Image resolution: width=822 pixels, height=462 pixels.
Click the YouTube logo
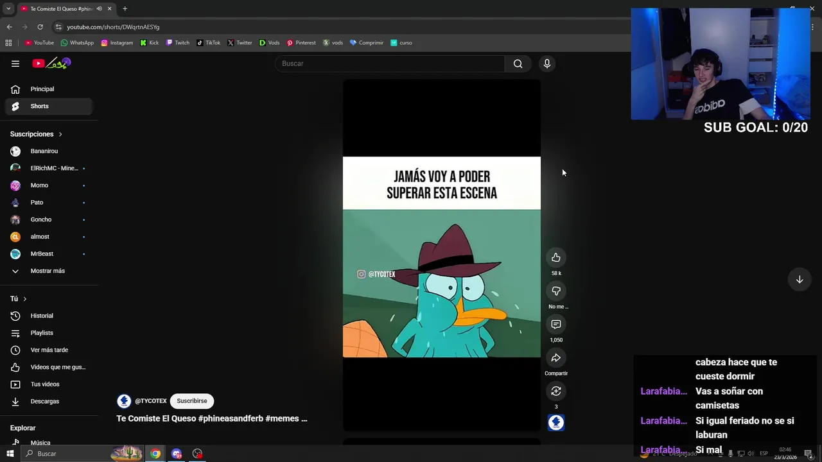pyautogui.click(x=51, y=63)
